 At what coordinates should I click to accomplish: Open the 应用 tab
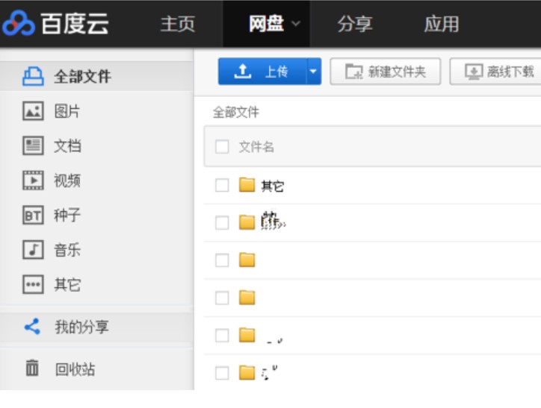click(x=442, y=24)
